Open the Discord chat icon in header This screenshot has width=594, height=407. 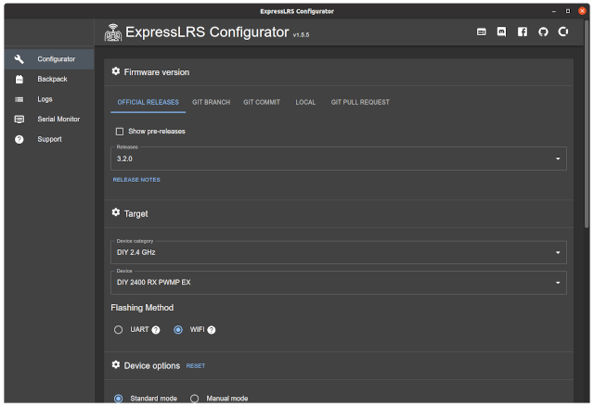pos(501,32)
